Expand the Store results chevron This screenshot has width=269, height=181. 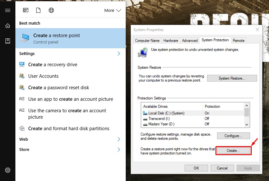pyautogui.click(x=119, y=150)
